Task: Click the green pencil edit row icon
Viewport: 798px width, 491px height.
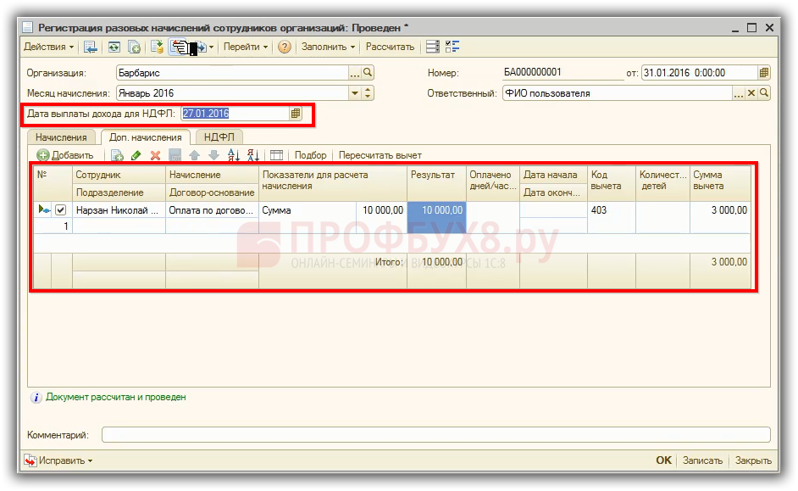Action: (136, 155)
